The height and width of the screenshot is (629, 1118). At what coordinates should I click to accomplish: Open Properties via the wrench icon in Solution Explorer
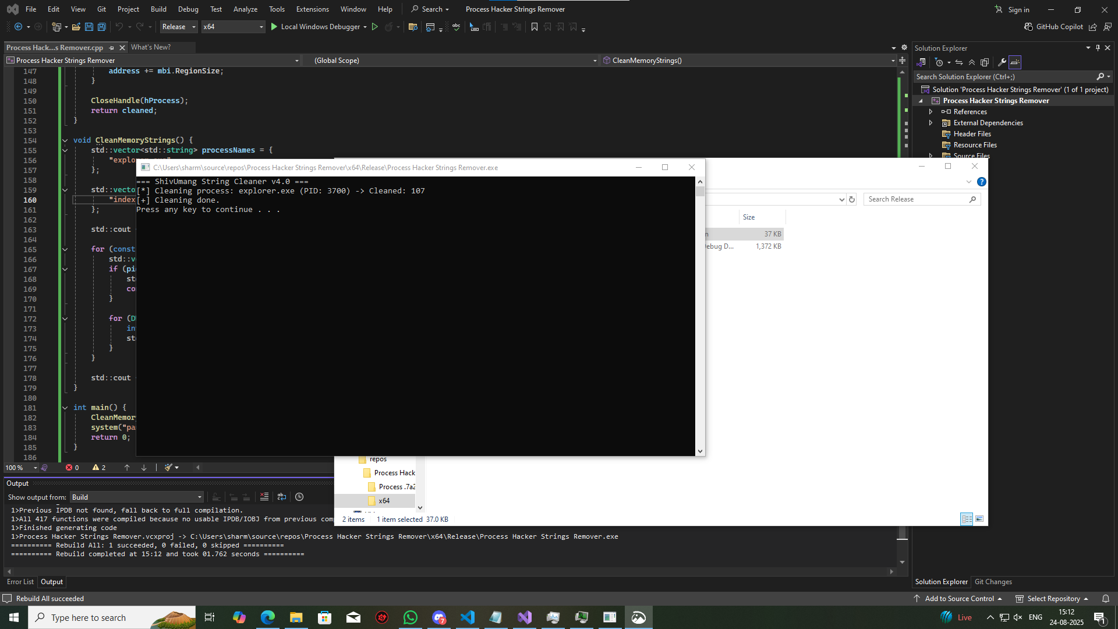tap(1002, 62)
